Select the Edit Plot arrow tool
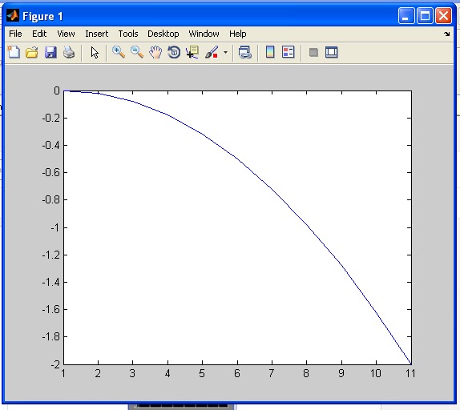Screen dimensions: 460x410 pos(95,53)
